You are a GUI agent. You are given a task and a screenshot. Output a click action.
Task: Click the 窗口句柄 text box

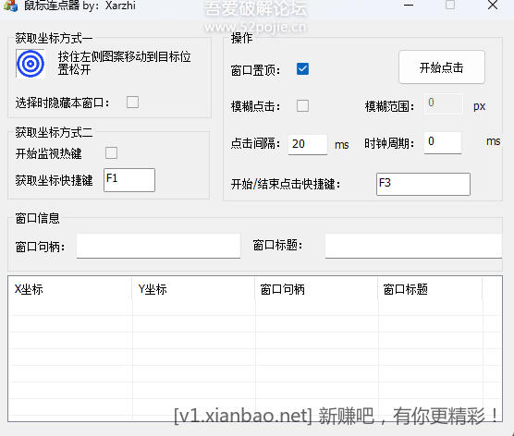click(158, 246)
